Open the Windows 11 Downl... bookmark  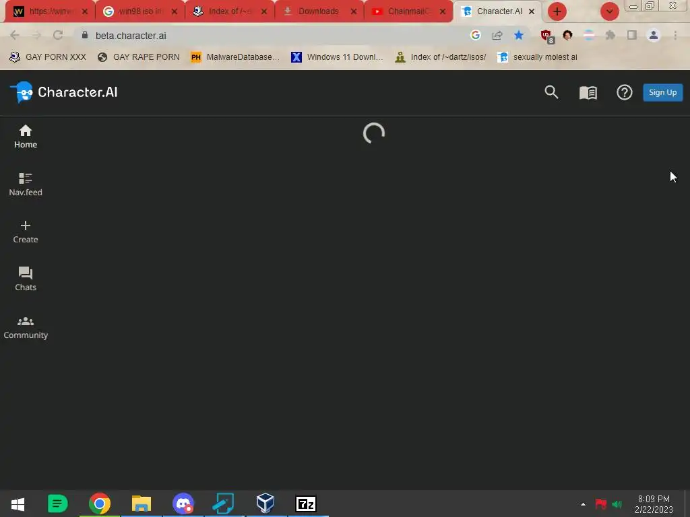337,57
